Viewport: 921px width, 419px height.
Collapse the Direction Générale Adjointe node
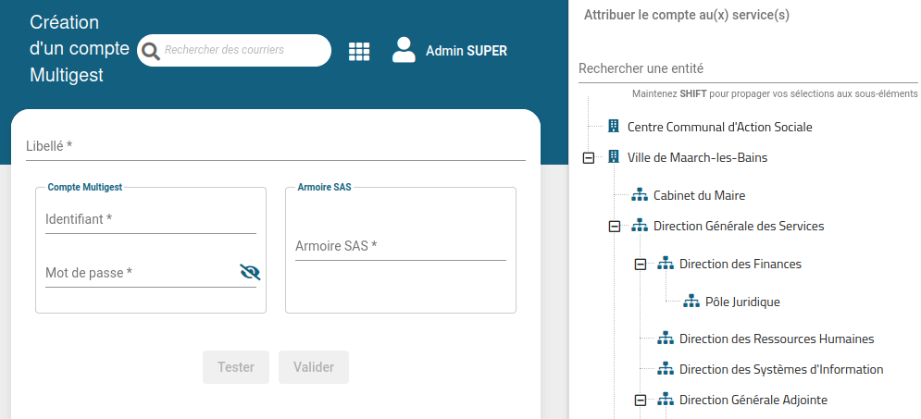coord(640,401)
